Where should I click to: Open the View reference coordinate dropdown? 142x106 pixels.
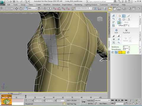[33, 8]
